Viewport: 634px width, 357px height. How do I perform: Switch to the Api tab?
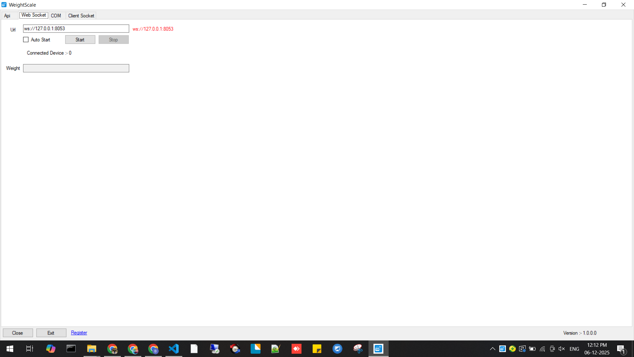pos(7,16)
